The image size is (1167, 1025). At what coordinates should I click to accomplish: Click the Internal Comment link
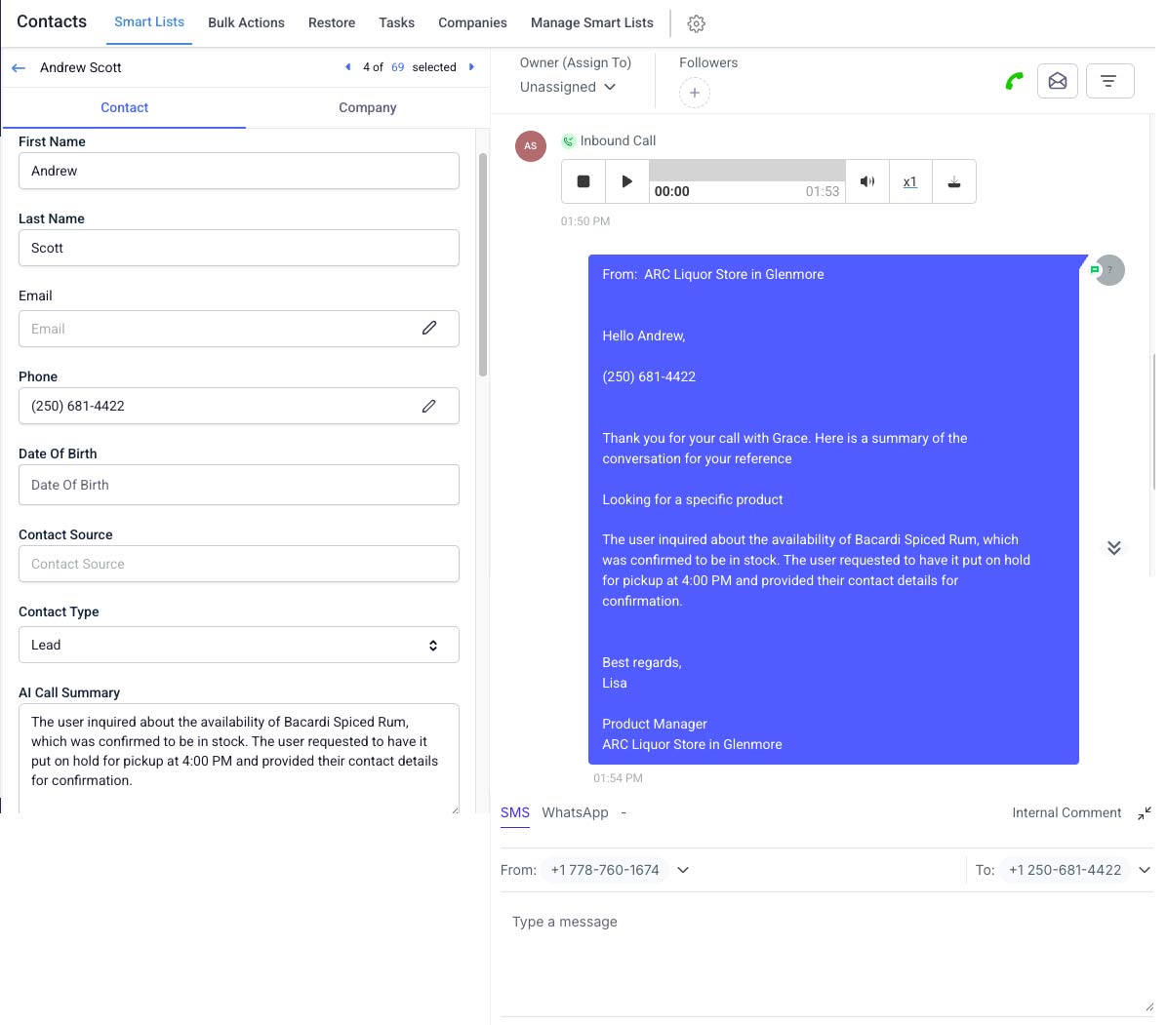click(1066, 812)
